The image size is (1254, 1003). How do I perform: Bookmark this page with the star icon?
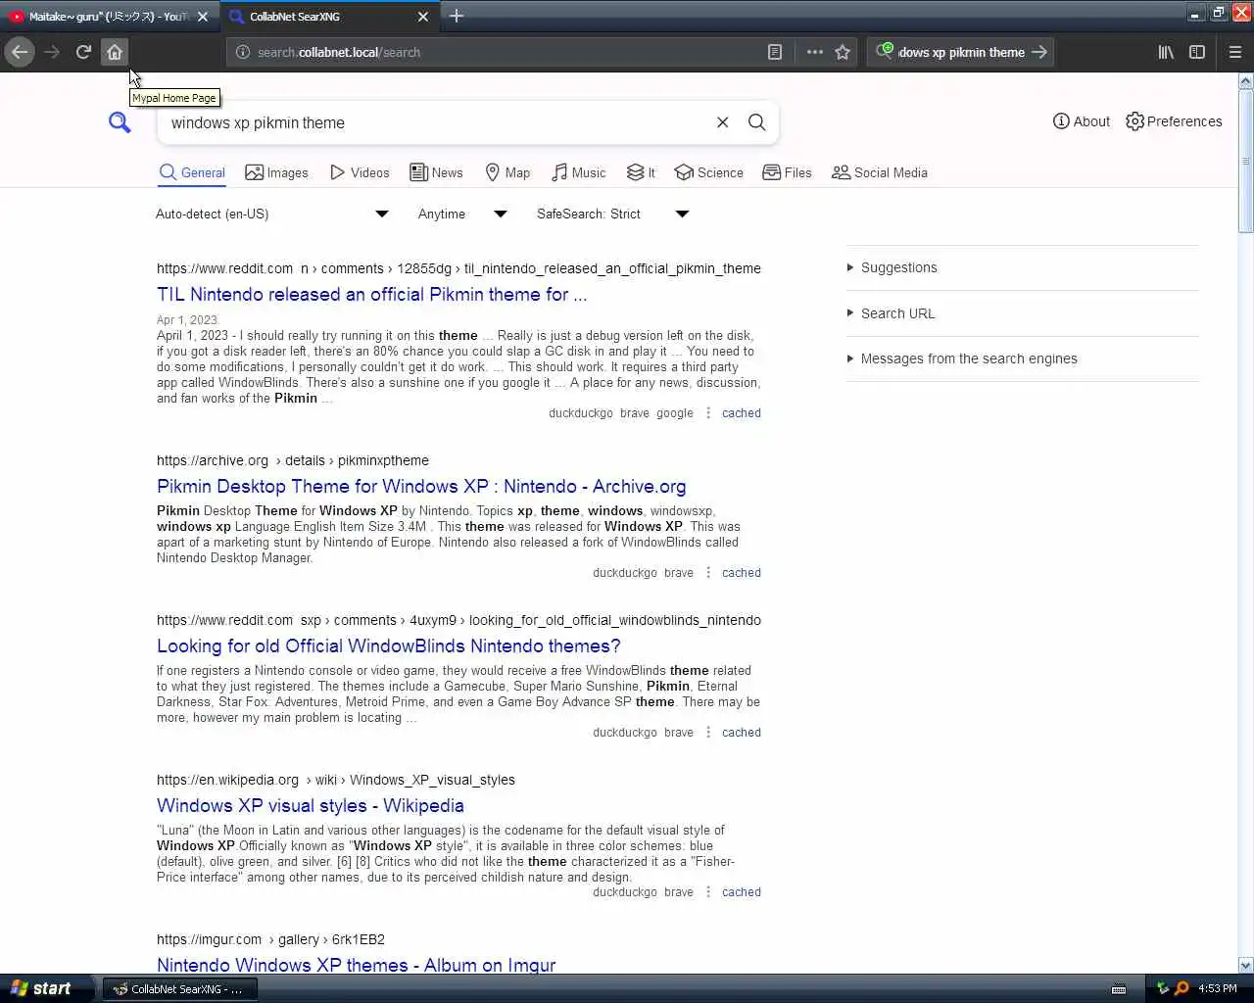[843, 52]
